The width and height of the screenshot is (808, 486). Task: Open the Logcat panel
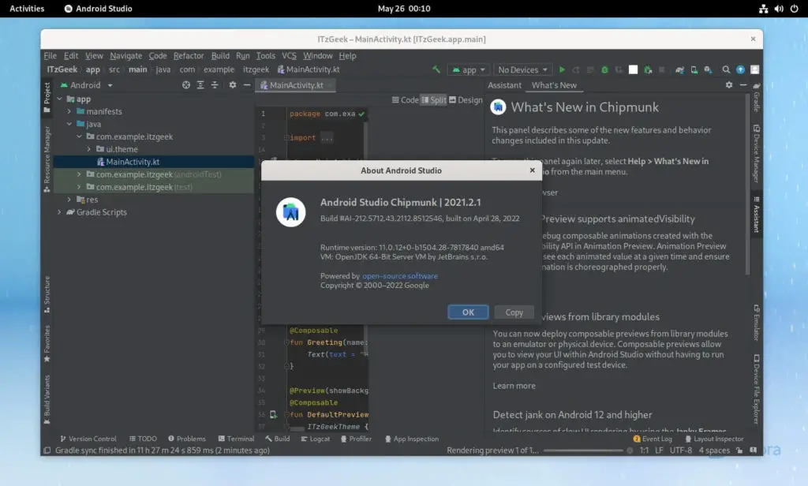tap(315, 439)
